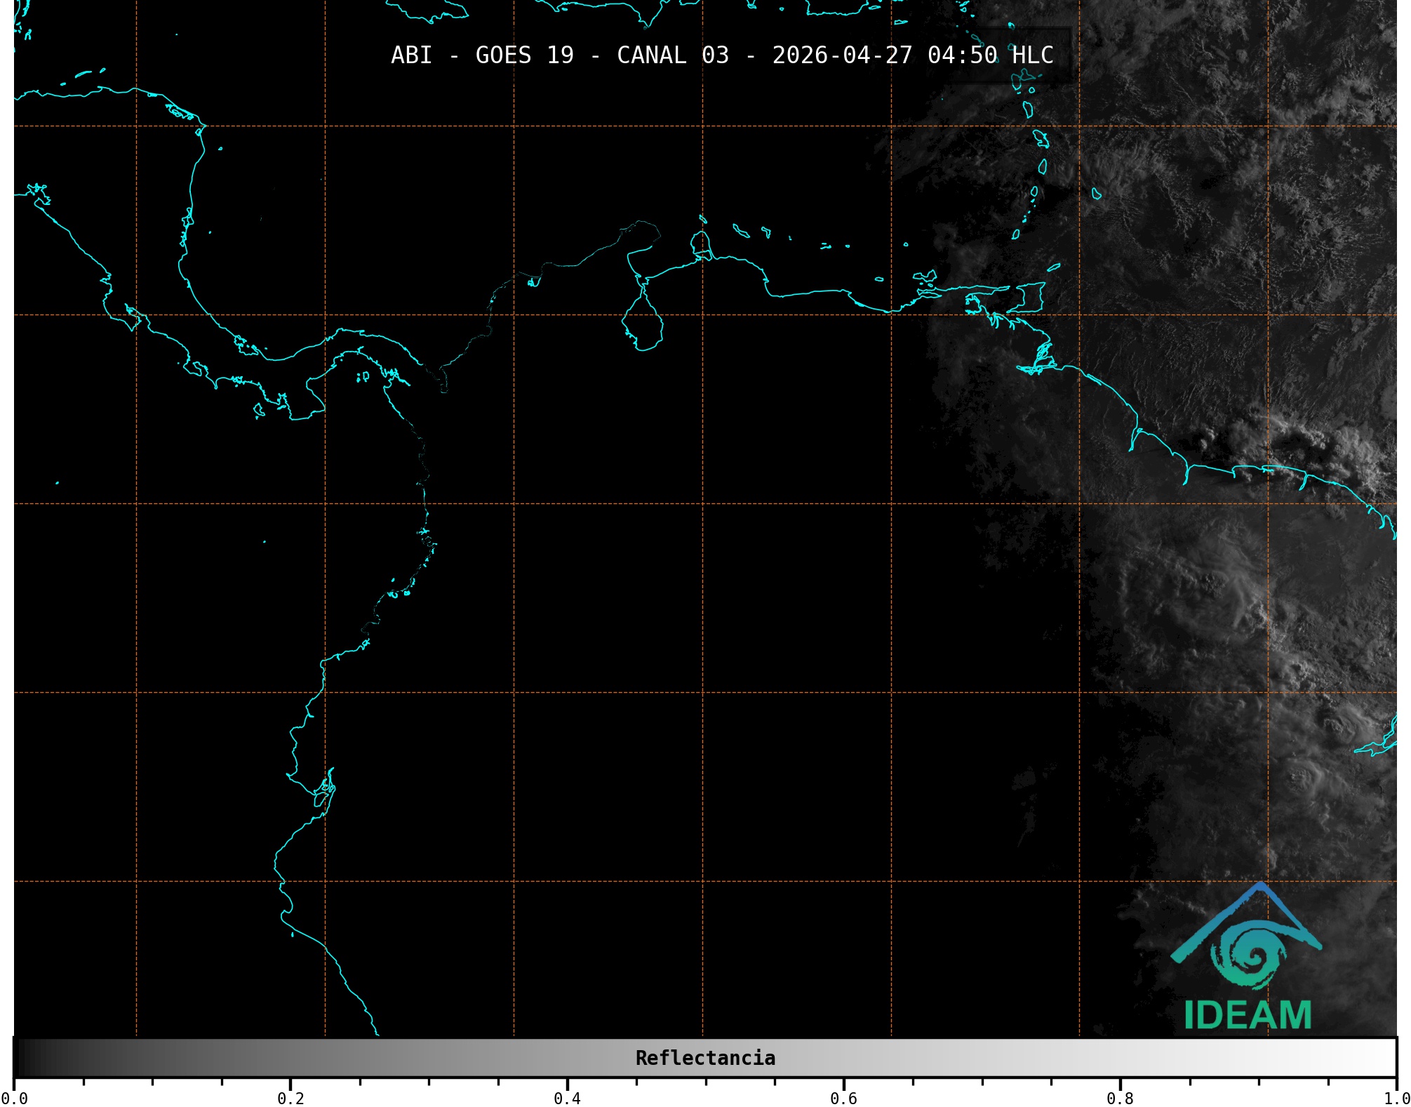1411x1107 pixels.
Task: Click the 'CANAL 03' text in title
Action: (672, 55)
